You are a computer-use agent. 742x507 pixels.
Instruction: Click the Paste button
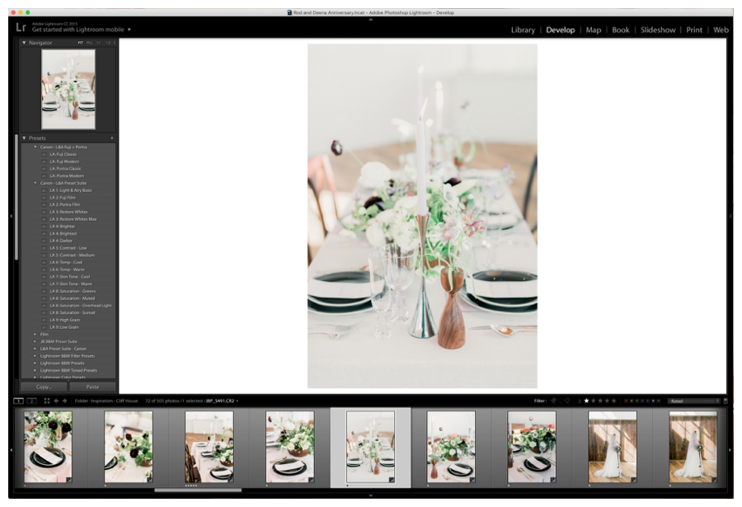point(92,387)
